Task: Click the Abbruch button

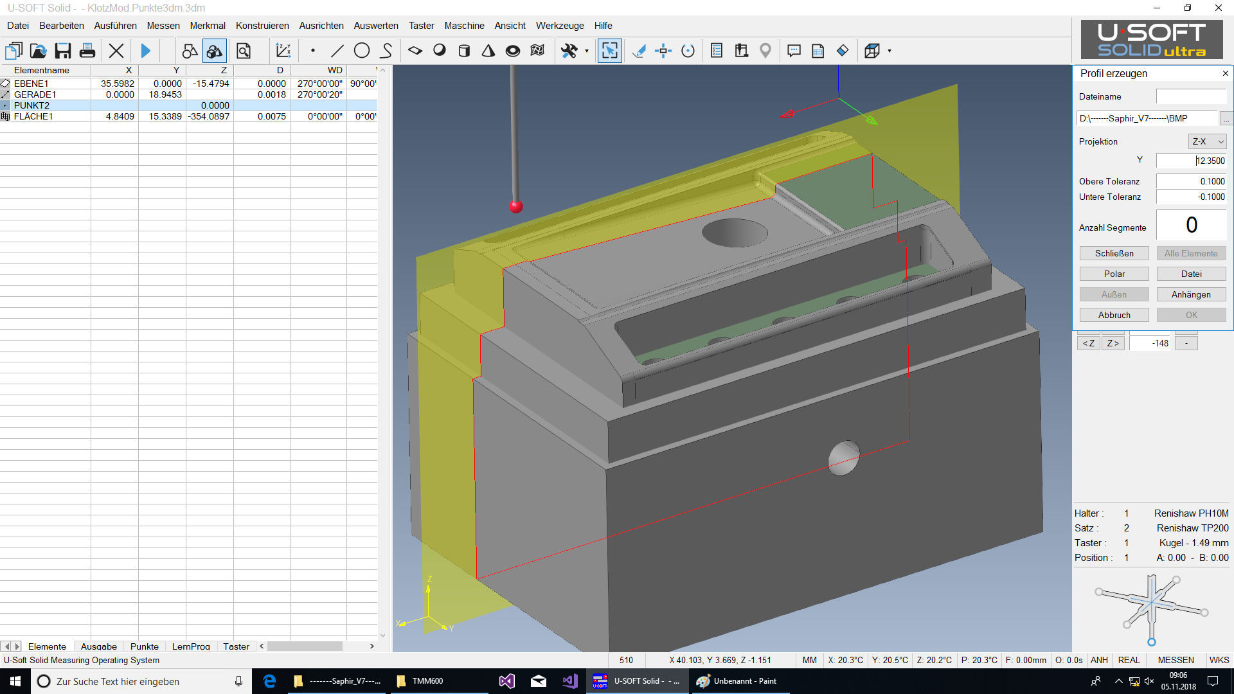Action: (x=1114, y=315)
